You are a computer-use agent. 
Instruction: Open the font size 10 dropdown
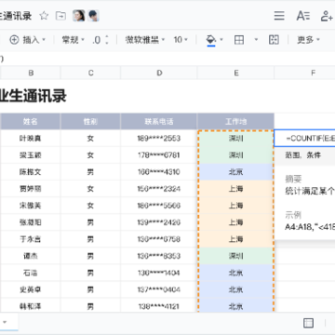coord(181,40)
